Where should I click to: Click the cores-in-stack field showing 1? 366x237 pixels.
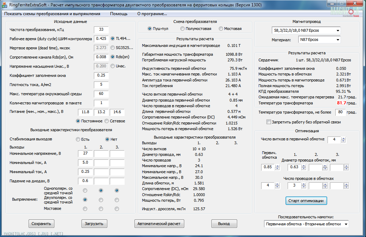[x=101, y=103]
